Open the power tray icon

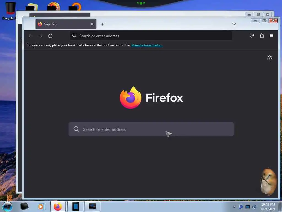point(254,207)
